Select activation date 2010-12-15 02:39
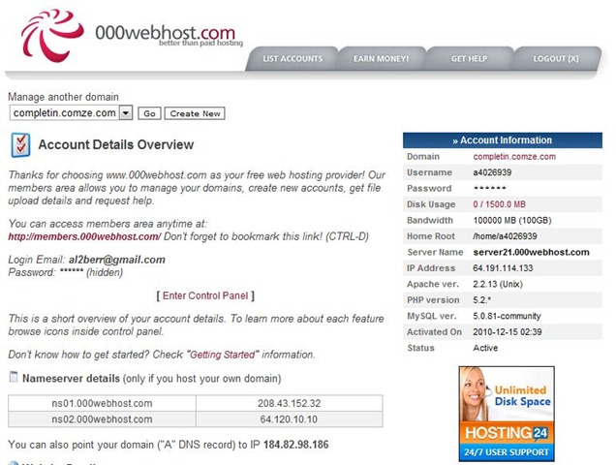The width and height of the screenshot is (616, 465). click(x=508, y=332)
